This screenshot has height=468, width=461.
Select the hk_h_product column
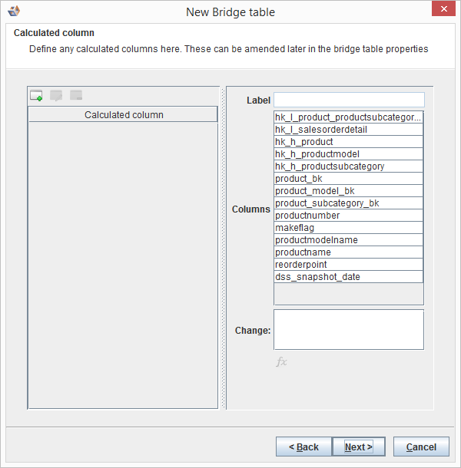coord(348,142)
